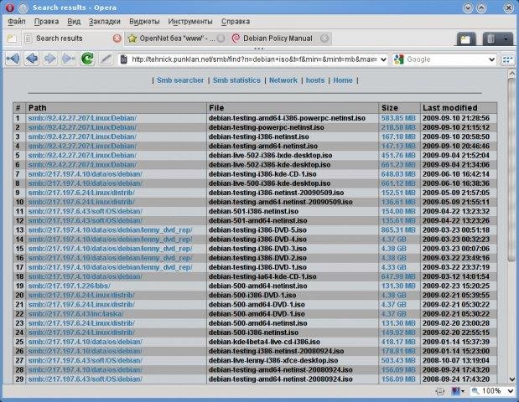Click the 865.31 MB size link

coord(398,229)
